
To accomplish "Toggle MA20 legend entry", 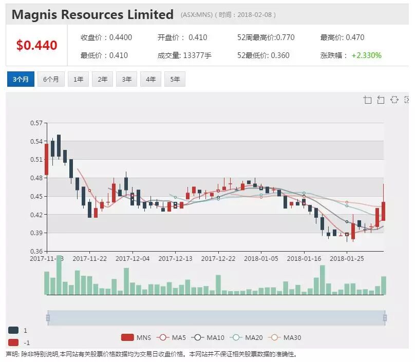I will (x=246, y=337).
